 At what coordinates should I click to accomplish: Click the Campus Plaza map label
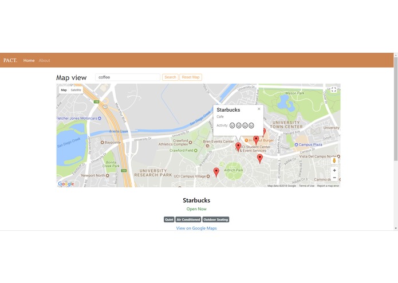coord(310,144)
